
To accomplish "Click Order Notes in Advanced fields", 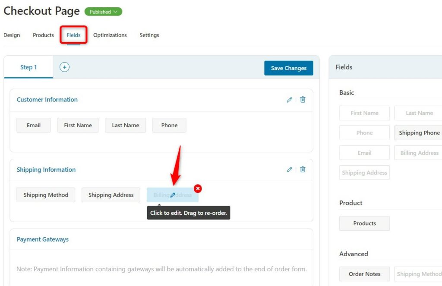I will tap(364, 274).
